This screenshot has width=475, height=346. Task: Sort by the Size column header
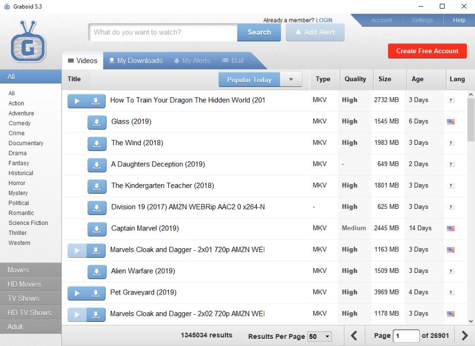point(390,79)
